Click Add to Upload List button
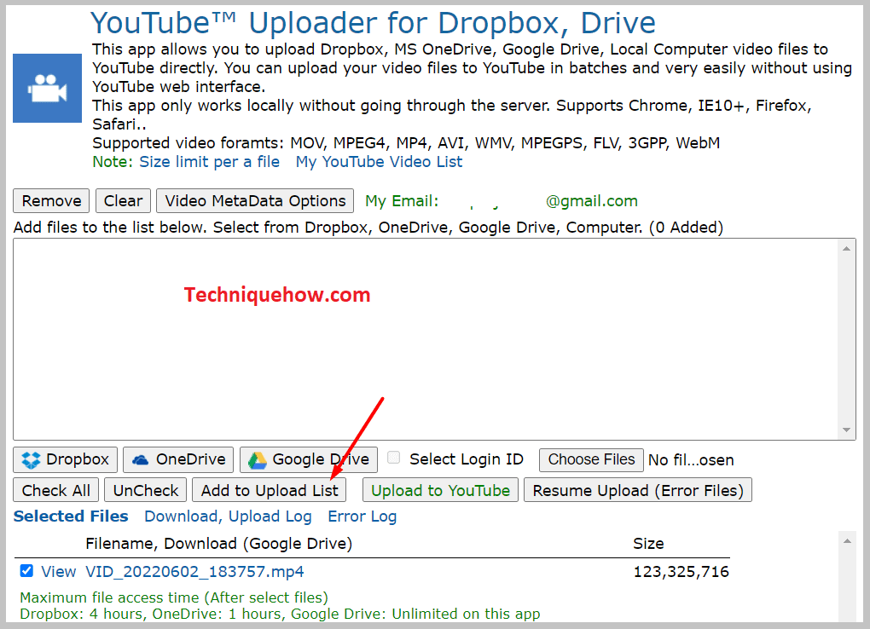 pos(269,490)
